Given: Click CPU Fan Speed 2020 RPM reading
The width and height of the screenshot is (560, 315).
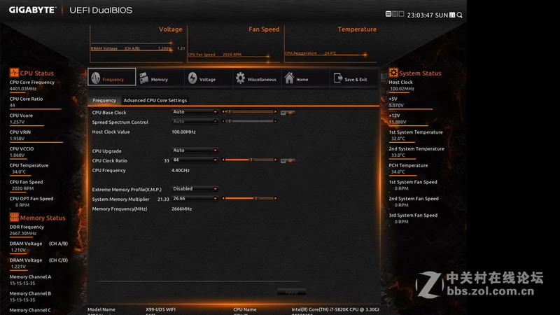Looking at the screenshot, I should coord(22,188).
